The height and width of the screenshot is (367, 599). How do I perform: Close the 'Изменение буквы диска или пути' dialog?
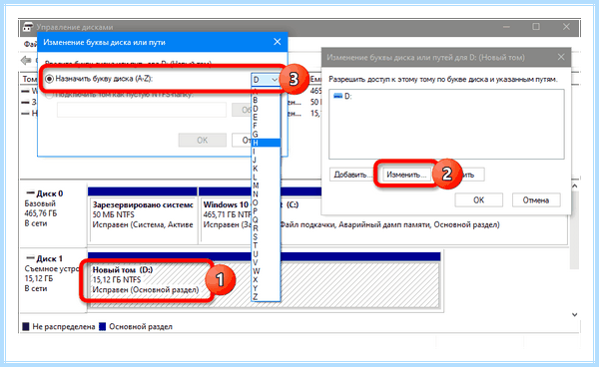click(278, 42)
